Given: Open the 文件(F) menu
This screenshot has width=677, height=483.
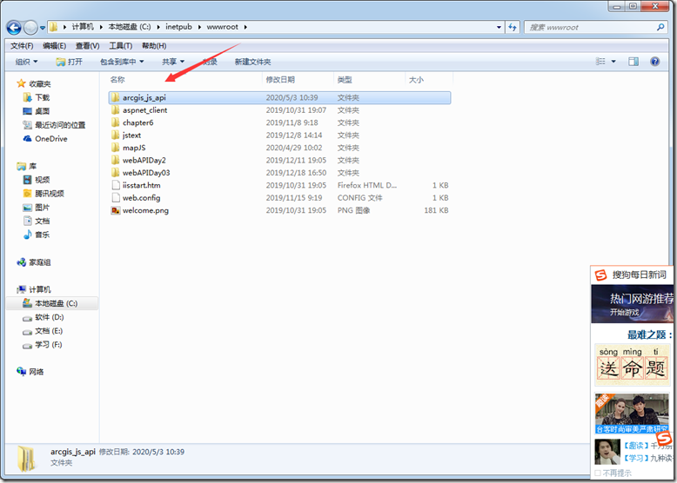Looking at the screenshot, I should pos(22,46).
